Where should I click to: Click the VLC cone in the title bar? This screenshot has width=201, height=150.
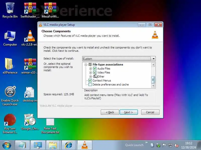(40, 24)
